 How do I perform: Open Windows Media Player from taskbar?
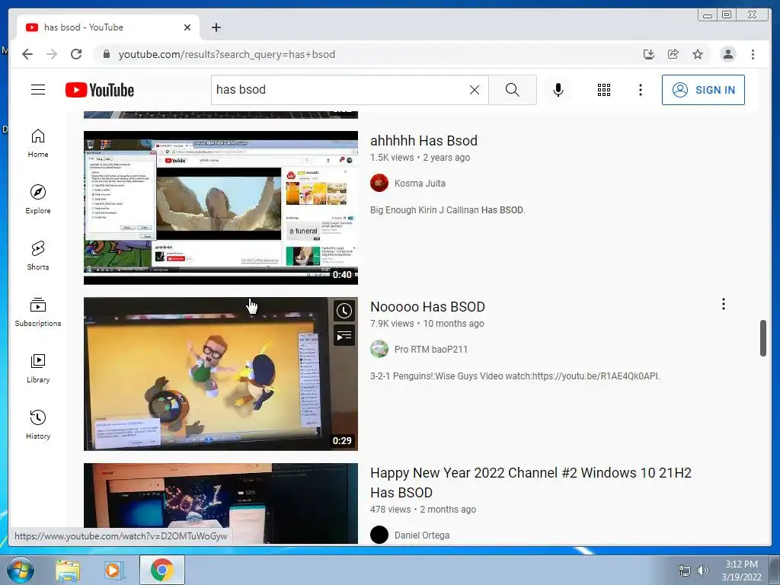coord(114,570)
